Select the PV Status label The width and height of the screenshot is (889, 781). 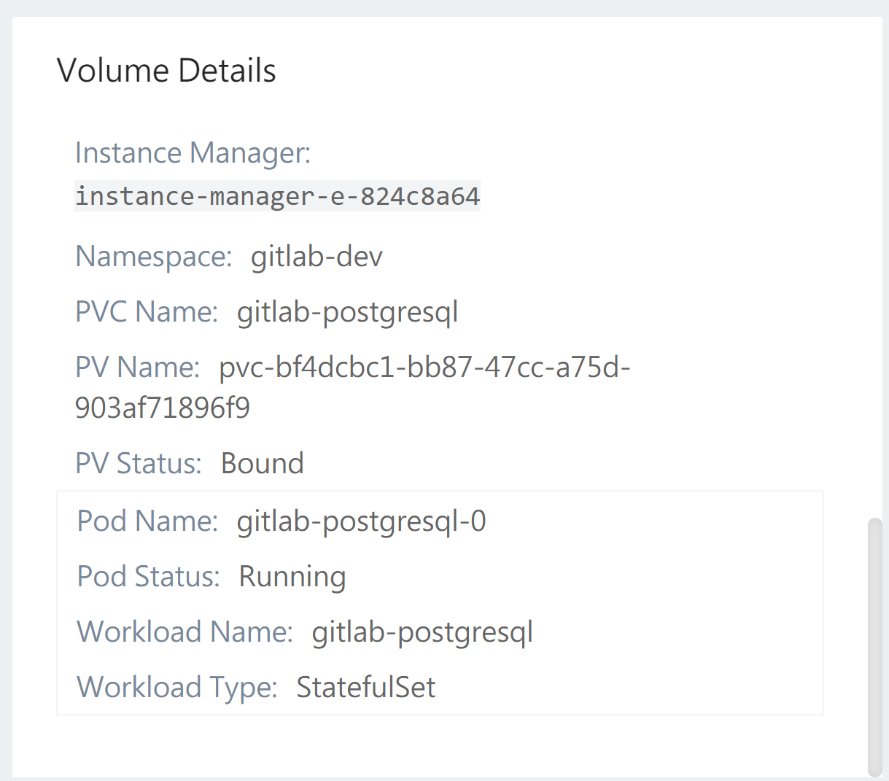point(139,463)
